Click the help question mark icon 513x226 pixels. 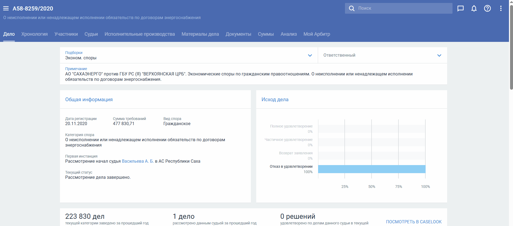487,8
